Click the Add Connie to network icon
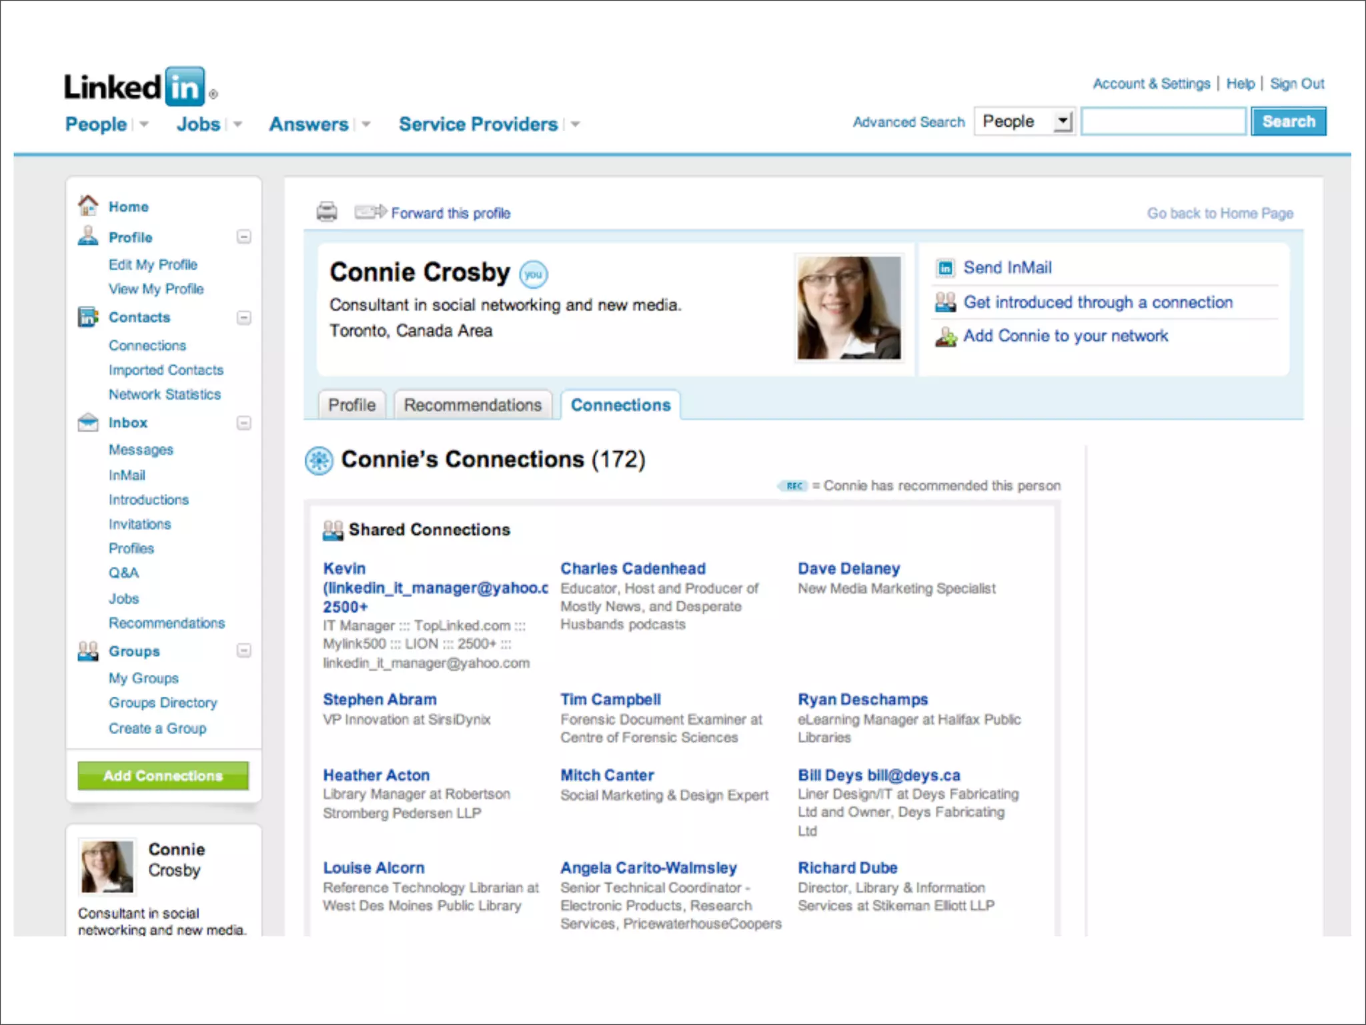Image resolution: width=1366 pixels, height=1025 pixels. (946, 336)
